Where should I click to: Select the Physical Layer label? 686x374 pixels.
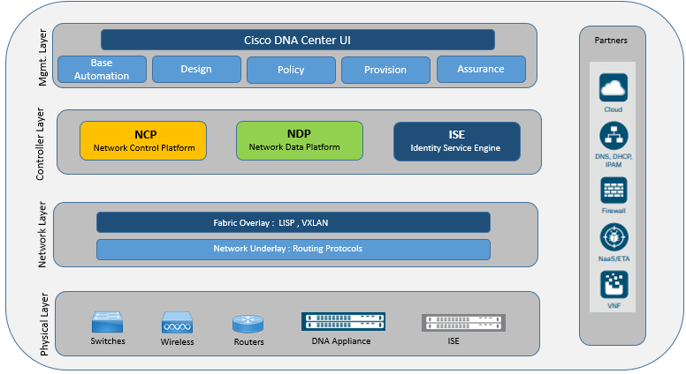(44, 325)
